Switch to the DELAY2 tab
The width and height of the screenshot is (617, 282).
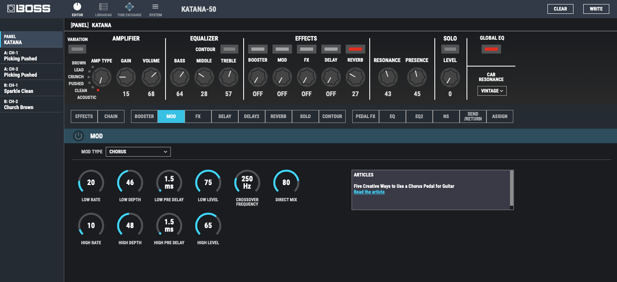click(x=252, y=116)
